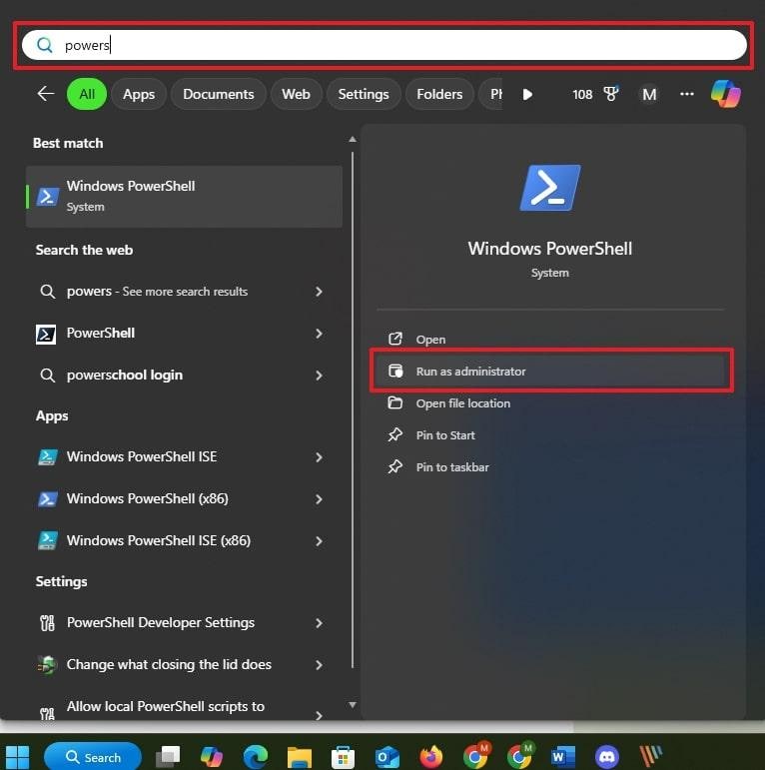Viewport: 765px width, 770px height.
Task: Expand closing the lid setting chevron
Action: click(320, 665)
